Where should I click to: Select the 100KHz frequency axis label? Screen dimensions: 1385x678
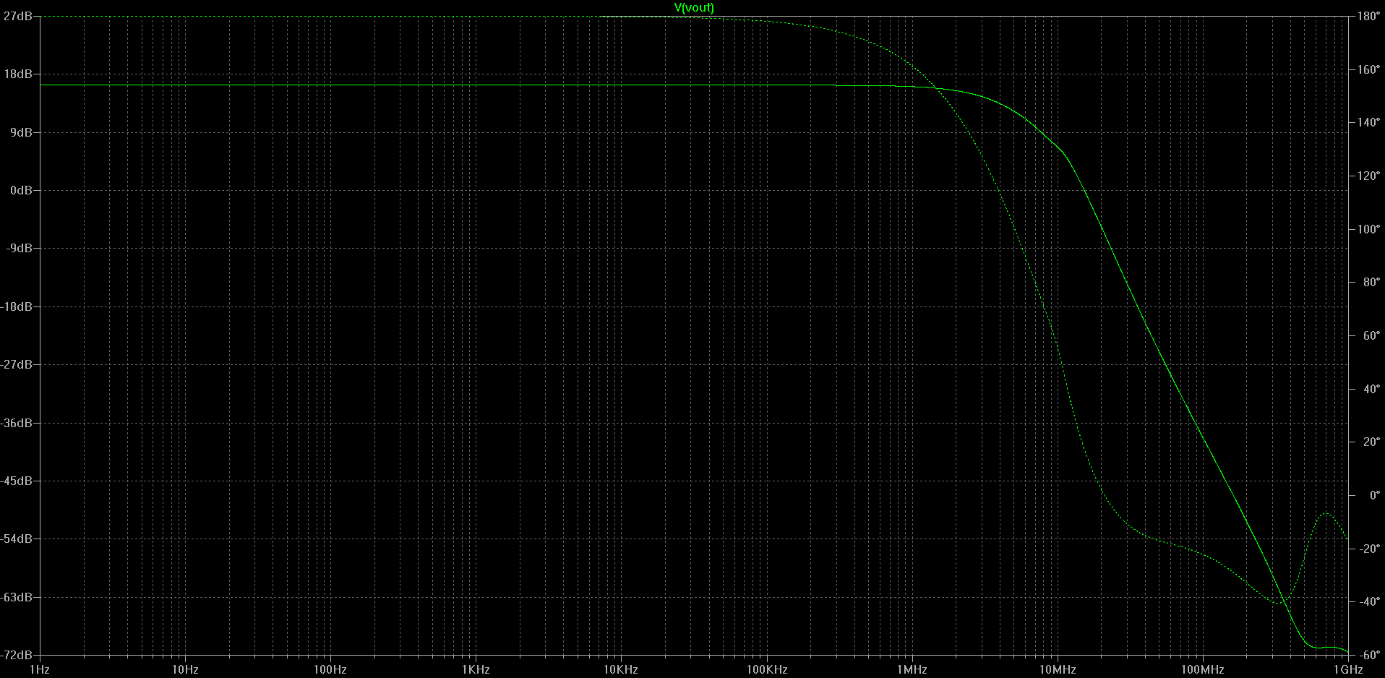click(767, 670)
